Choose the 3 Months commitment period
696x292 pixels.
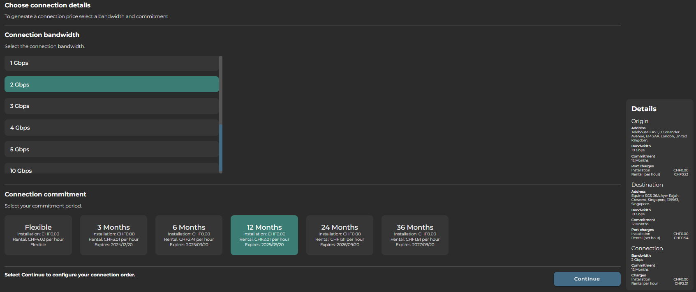(x=113, y=235)
